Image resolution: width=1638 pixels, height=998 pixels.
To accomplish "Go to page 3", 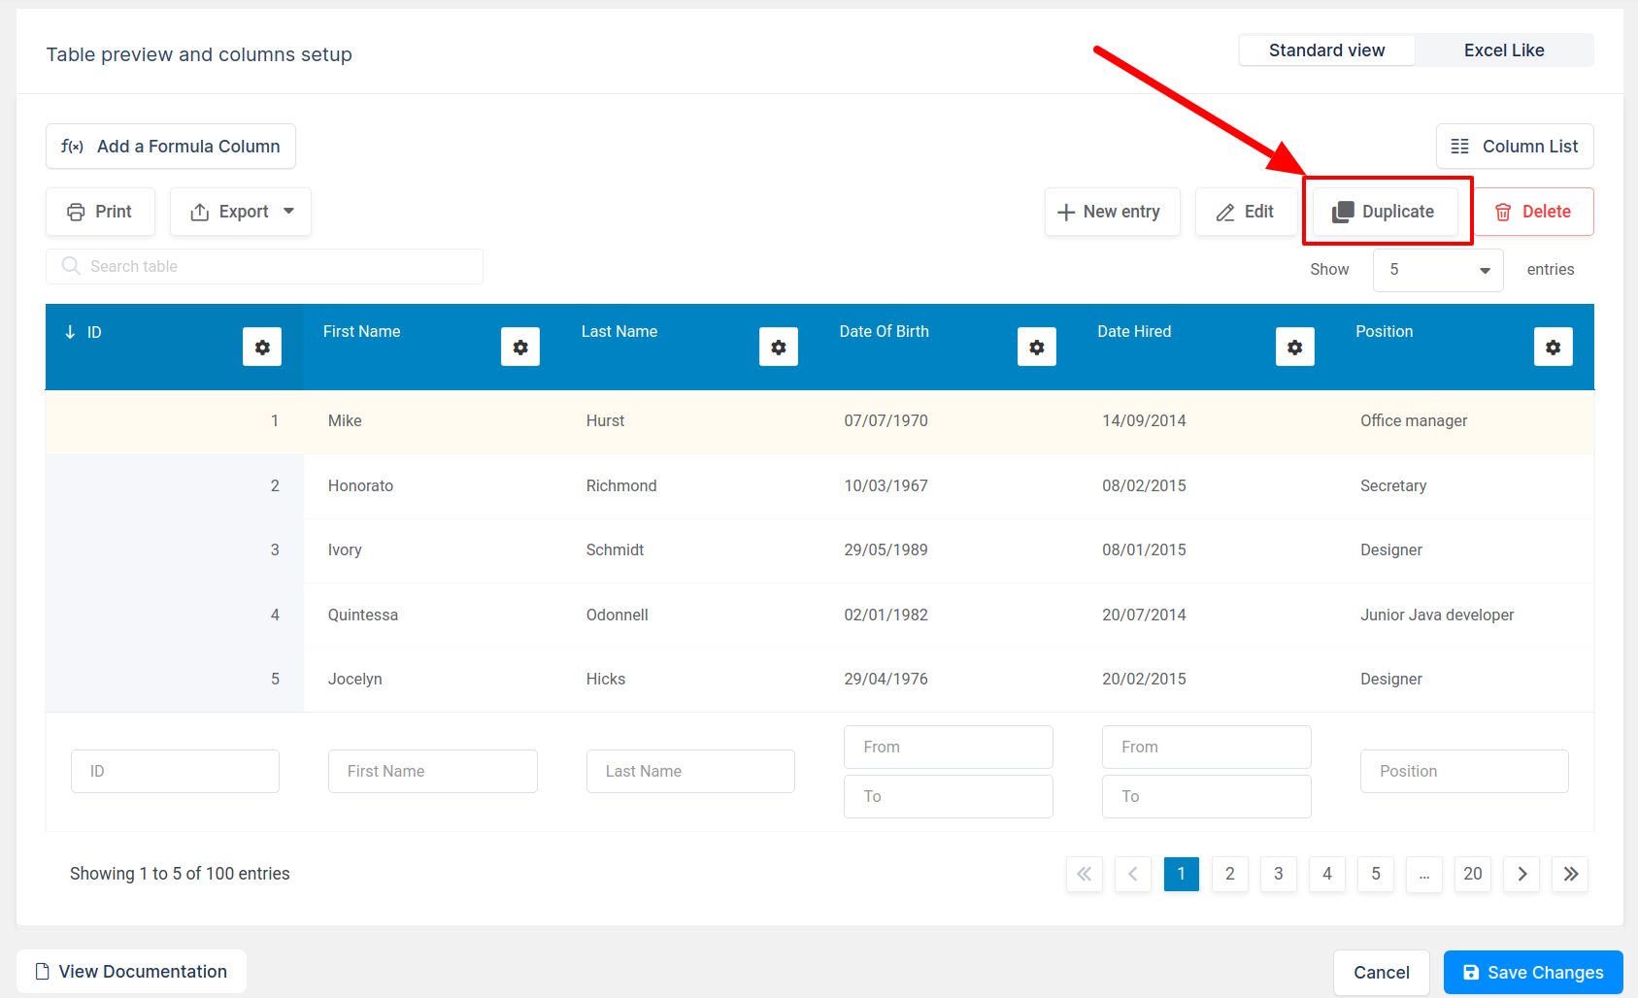I will [1279, 874].
